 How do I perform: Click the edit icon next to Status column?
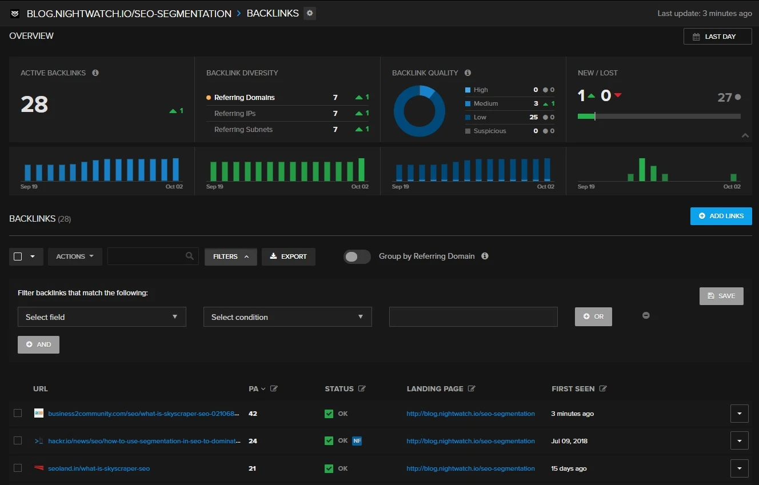362,389
